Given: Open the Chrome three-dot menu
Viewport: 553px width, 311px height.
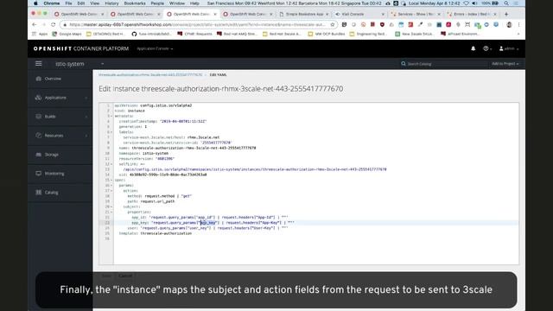Looking at the screenshot, I should coord(518,24).
